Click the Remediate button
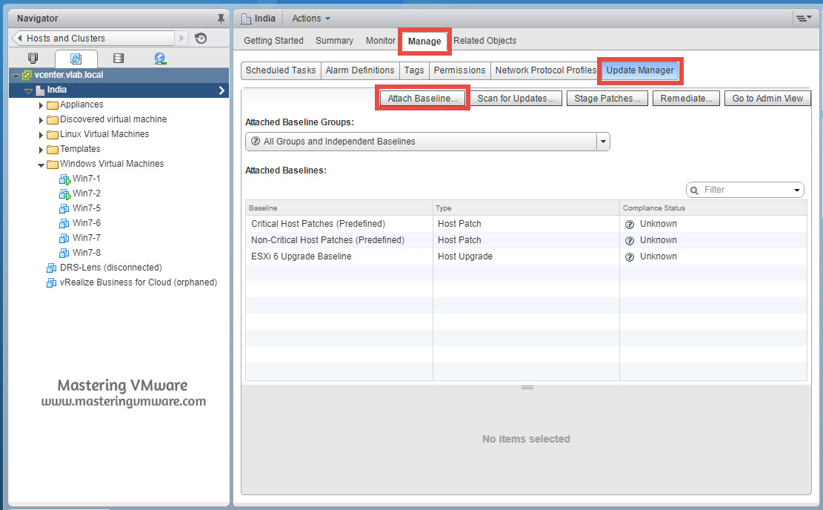Screen dimensions: 823x510 tap(686, 99)
